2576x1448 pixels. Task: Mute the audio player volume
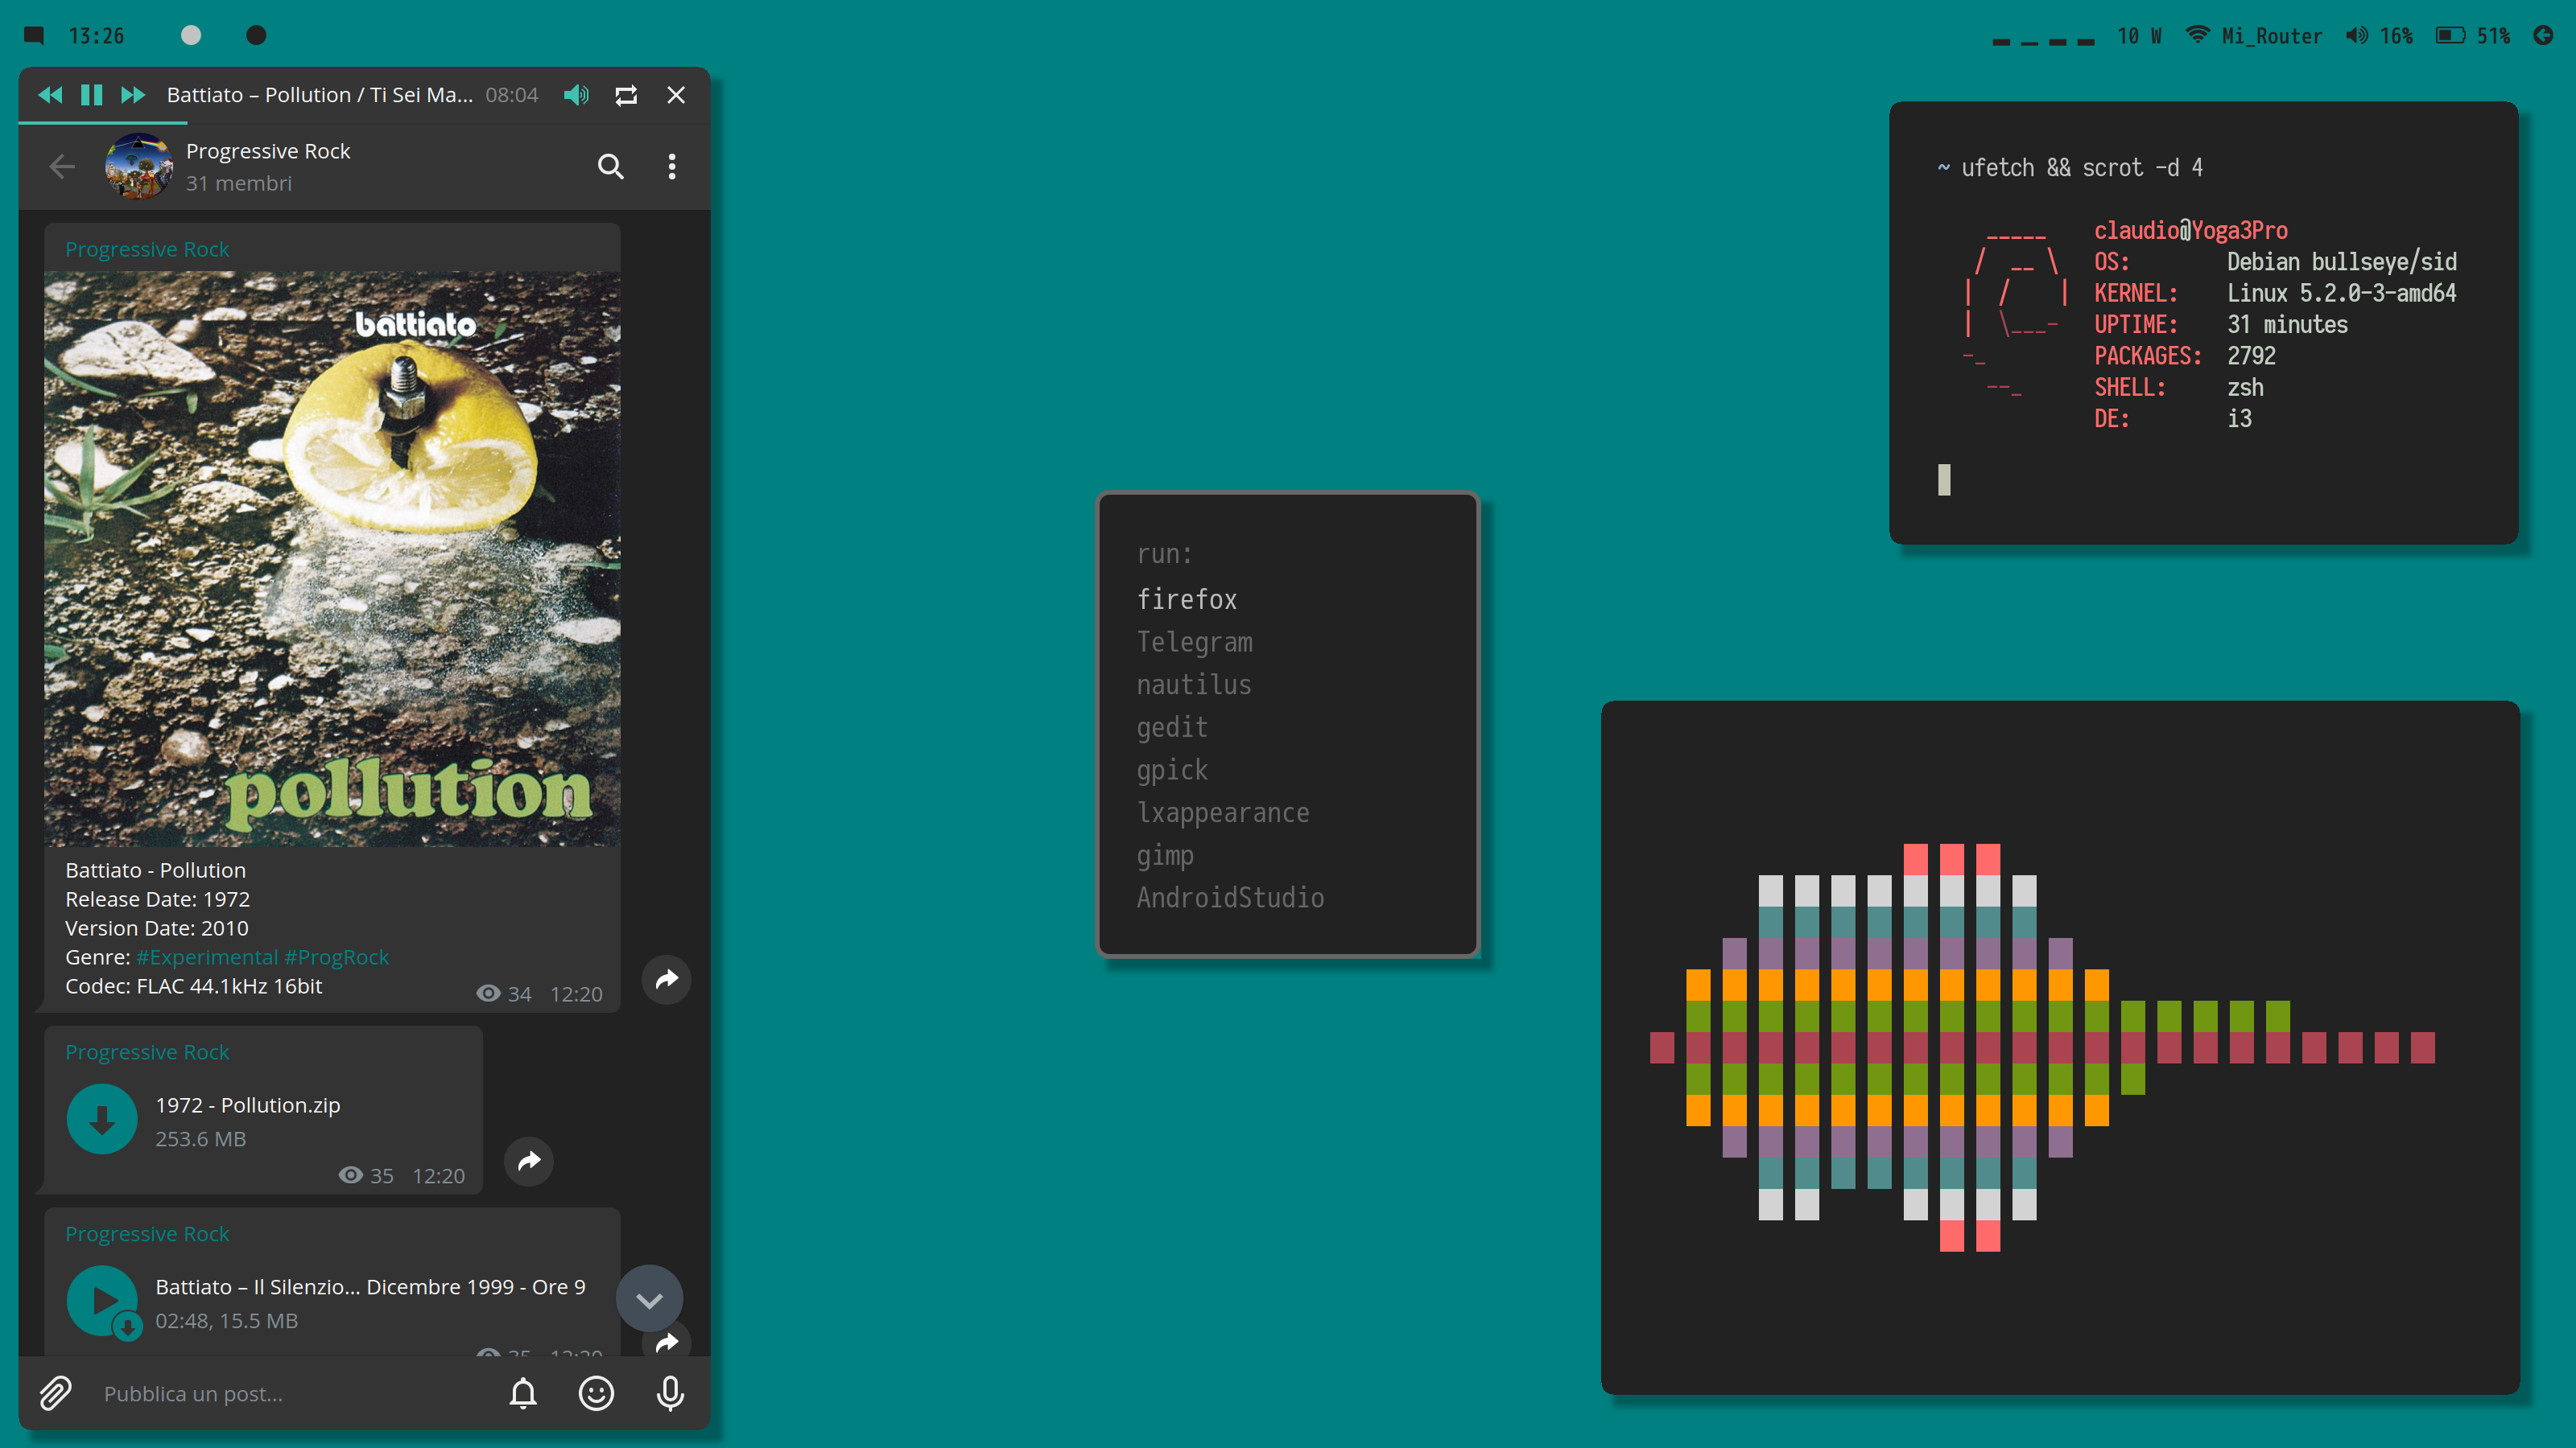[576, 95]
